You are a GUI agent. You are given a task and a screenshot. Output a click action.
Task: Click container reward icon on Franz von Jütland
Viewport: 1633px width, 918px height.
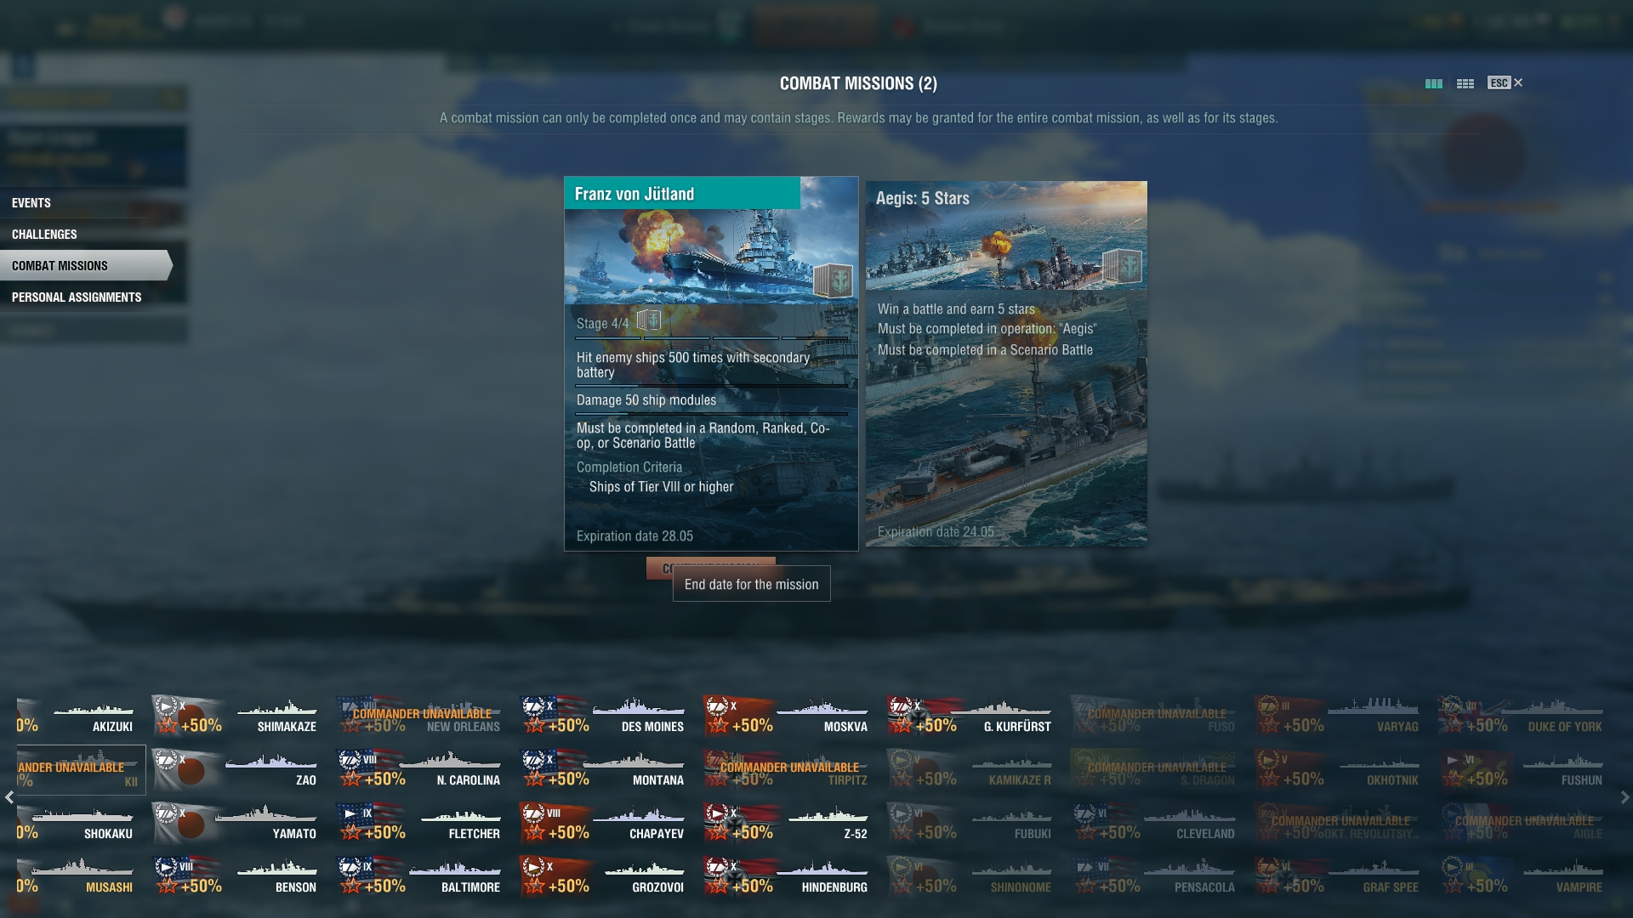click(833, 280)
